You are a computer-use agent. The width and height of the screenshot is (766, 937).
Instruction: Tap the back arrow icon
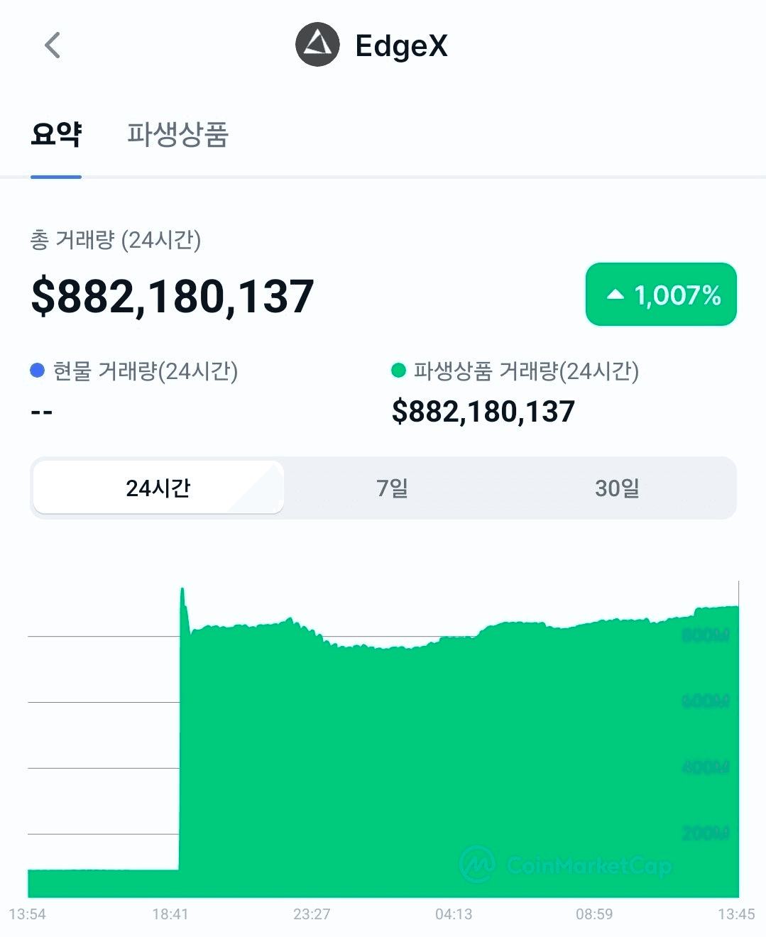click(53, 45)
